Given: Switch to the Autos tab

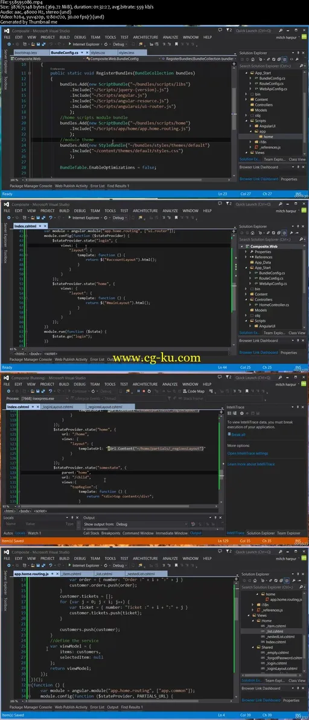Looking at the screenshot, I should pos(8,533).
